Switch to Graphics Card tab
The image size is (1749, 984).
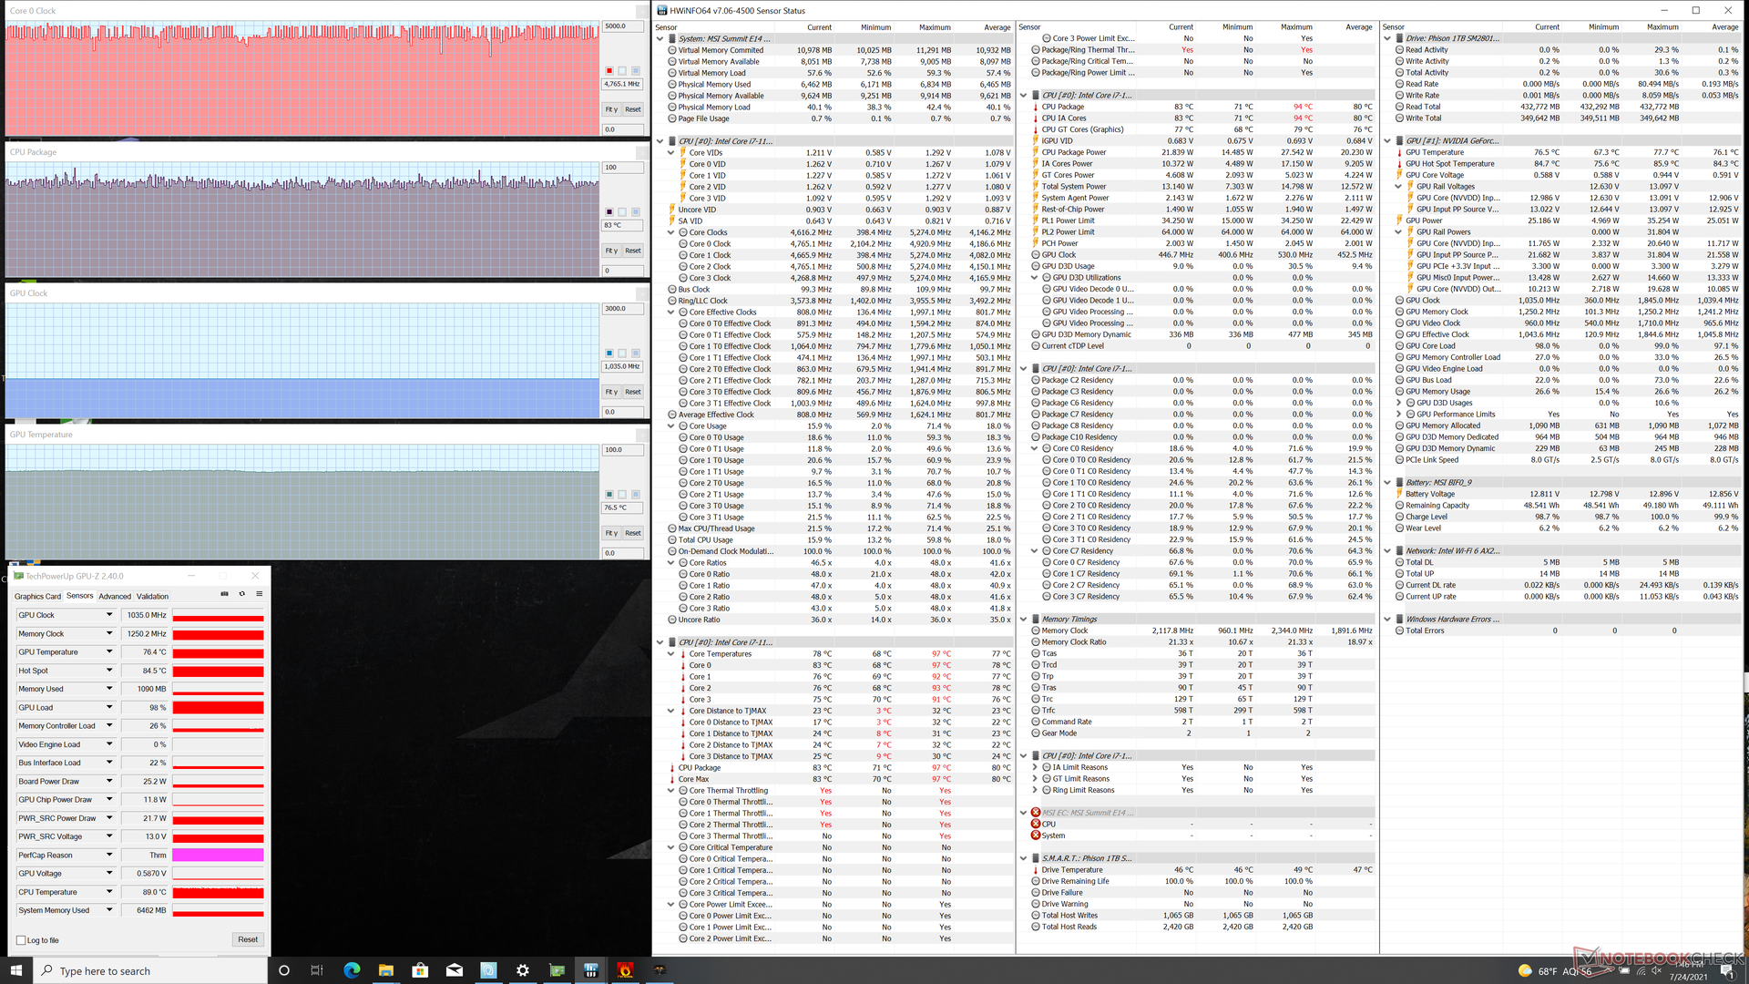[37, 597]
